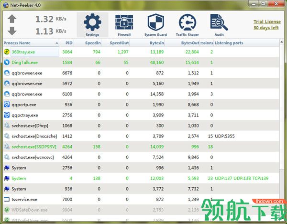Image resolution: width=287 pixels, height=224 pixels.
Task: Click the qqpctray.exe shield icon
Action: 7,115
